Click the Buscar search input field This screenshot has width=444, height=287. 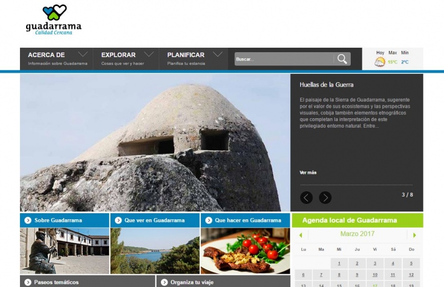(283, 59)
